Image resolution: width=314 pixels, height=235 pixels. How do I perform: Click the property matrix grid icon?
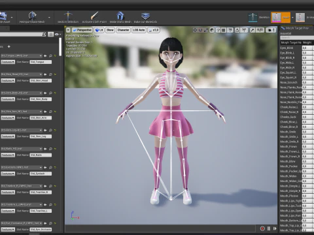[50, 35]
